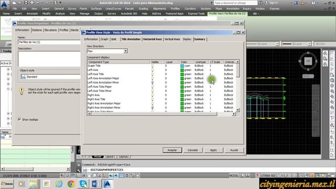Viewport: 336px width, 189px height.
Task: Switch to the Vertical Axes tab
Action: pos(172,39)
